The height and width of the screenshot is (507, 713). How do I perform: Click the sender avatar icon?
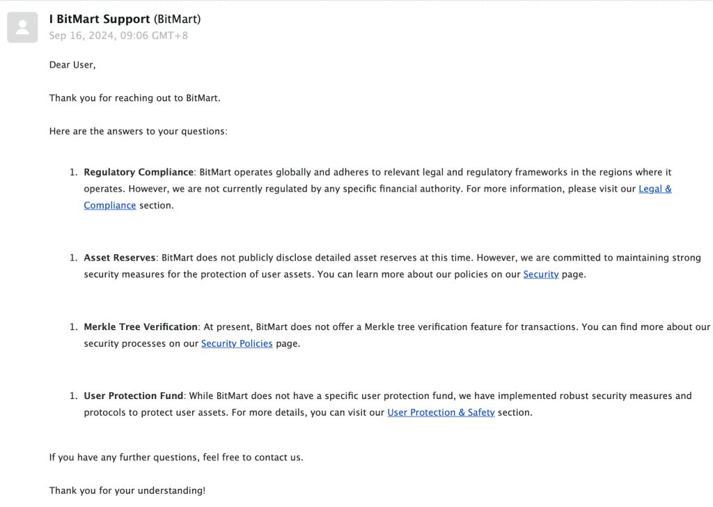pos(22,28)
